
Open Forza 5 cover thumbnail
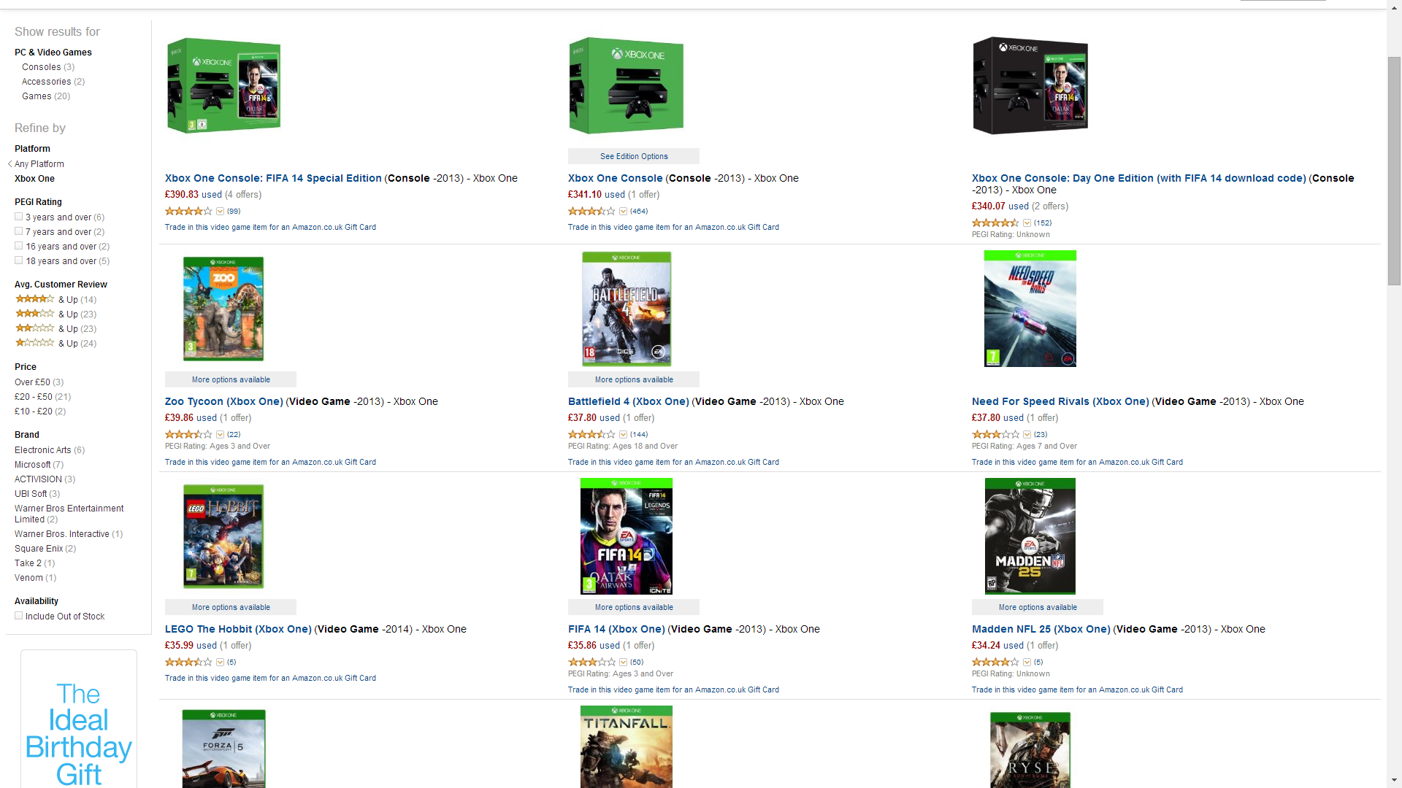click(223, 749)
